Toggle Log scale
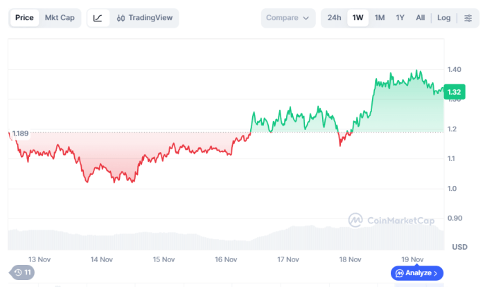Viewport: 485px width, 287px height. click(444, 18)
